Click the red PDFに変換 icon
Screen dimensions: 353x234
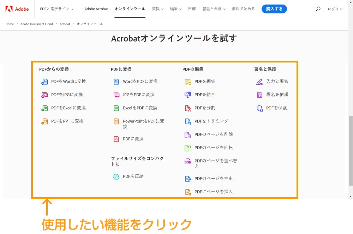pos(116,139)
